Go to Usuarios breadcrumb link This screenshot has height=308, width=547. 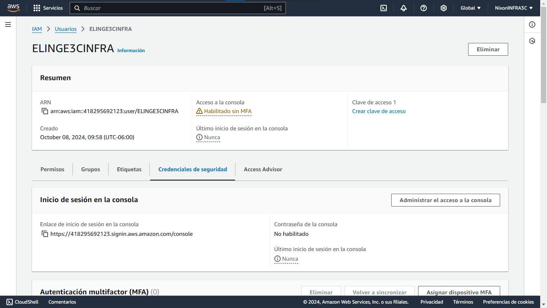(x=66, y=29)
